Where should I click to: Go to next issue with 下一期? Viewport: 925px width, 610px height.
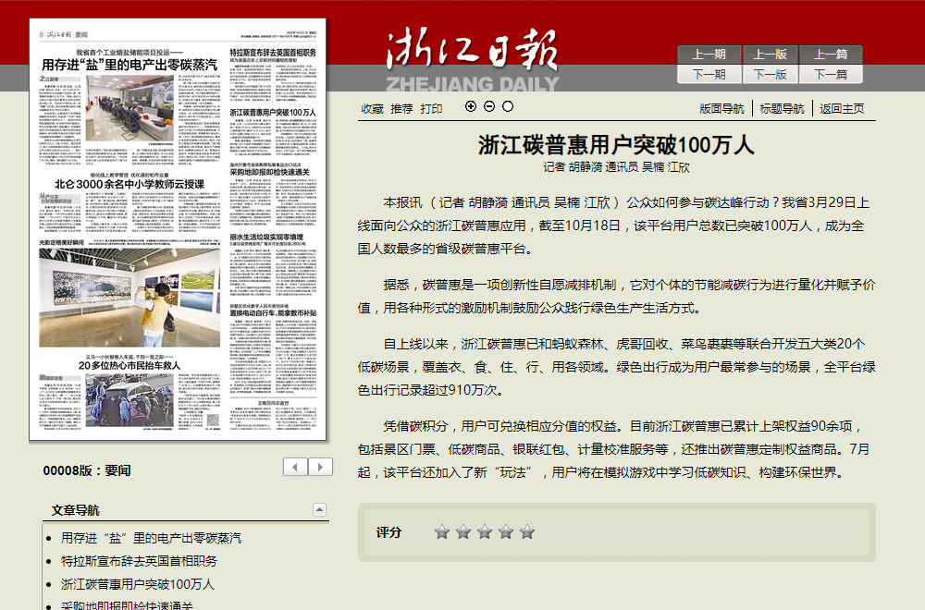709,75
